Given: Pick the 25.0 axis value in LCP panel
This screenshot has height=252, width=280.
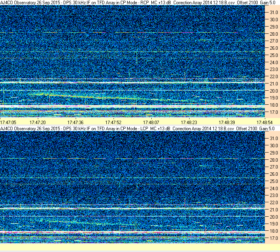Looking at the screenshot, I should (x=274, y=181).
